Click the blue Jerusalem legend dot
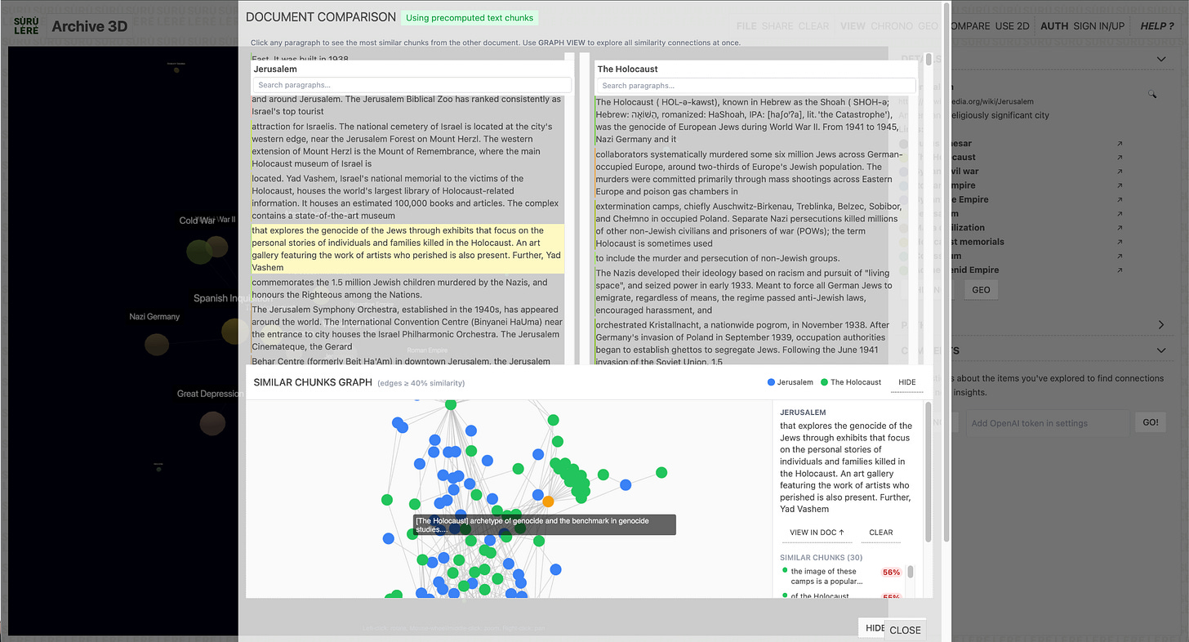 pos(772,382)
